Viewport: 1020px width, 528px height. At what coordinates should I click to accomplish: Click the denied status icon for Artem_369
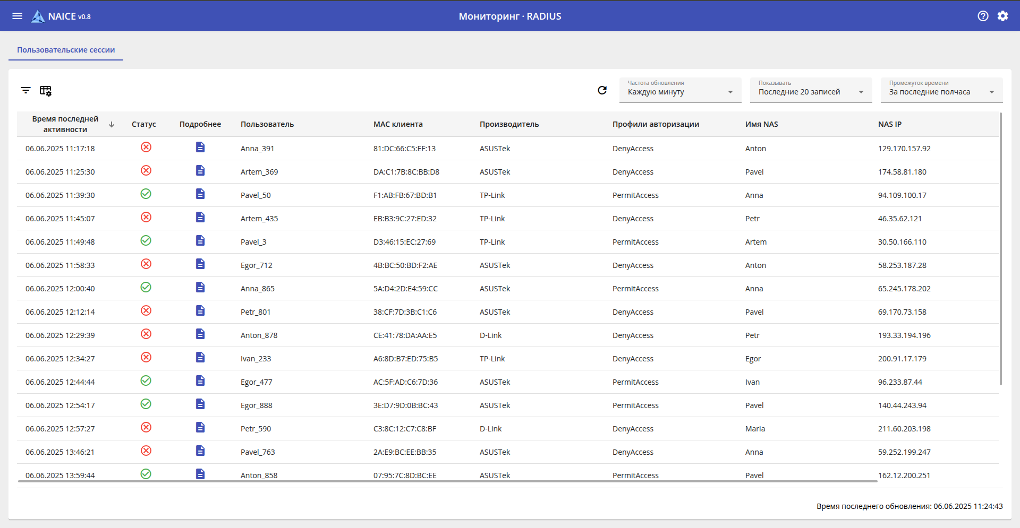coord(146,171)
